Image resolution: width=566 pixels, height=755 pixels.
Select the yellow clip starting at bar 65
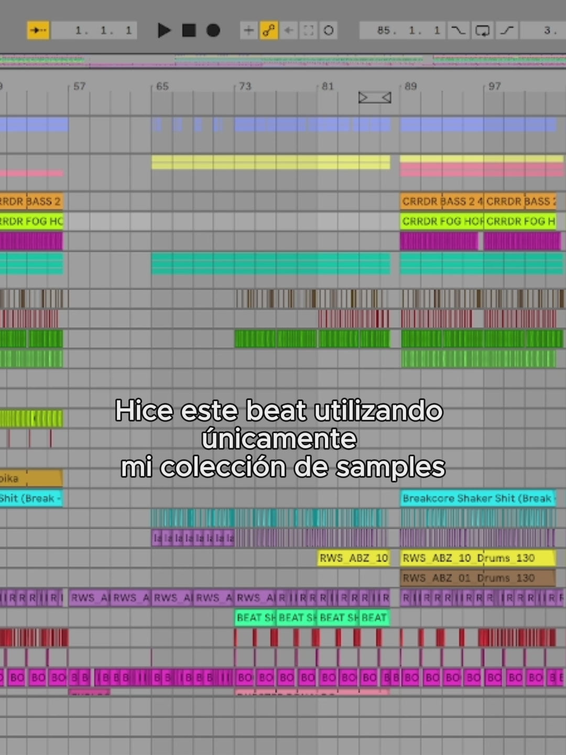click(271, 162)
